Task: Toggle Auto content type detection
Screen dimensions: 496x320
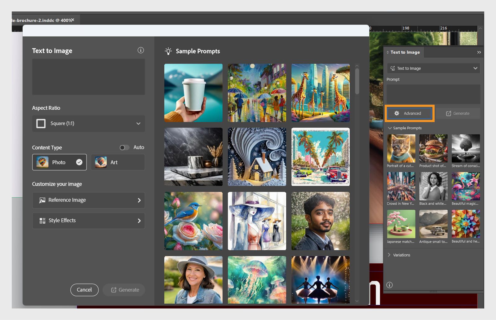Action: (x=125, y=147)
